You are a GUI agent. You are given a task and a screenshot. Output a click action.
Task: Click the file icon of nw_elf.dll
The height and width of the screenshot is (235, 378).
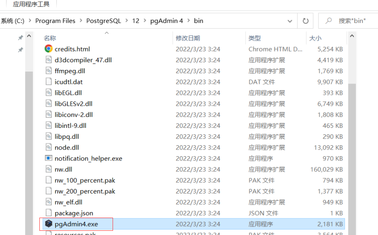[48, 202]
